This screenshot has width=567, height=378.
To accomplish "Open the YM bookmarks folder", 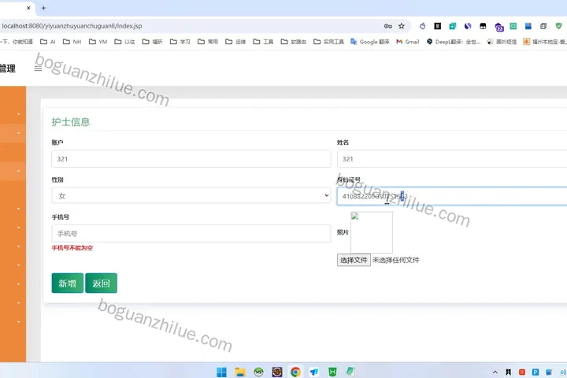I will point(98,42).
